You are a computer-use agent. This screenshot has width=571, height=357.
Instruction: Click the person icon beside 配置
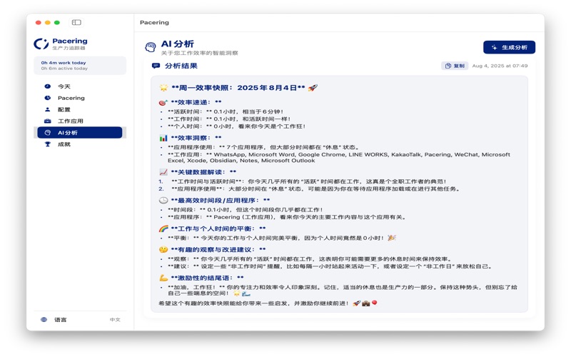(48, 109)
